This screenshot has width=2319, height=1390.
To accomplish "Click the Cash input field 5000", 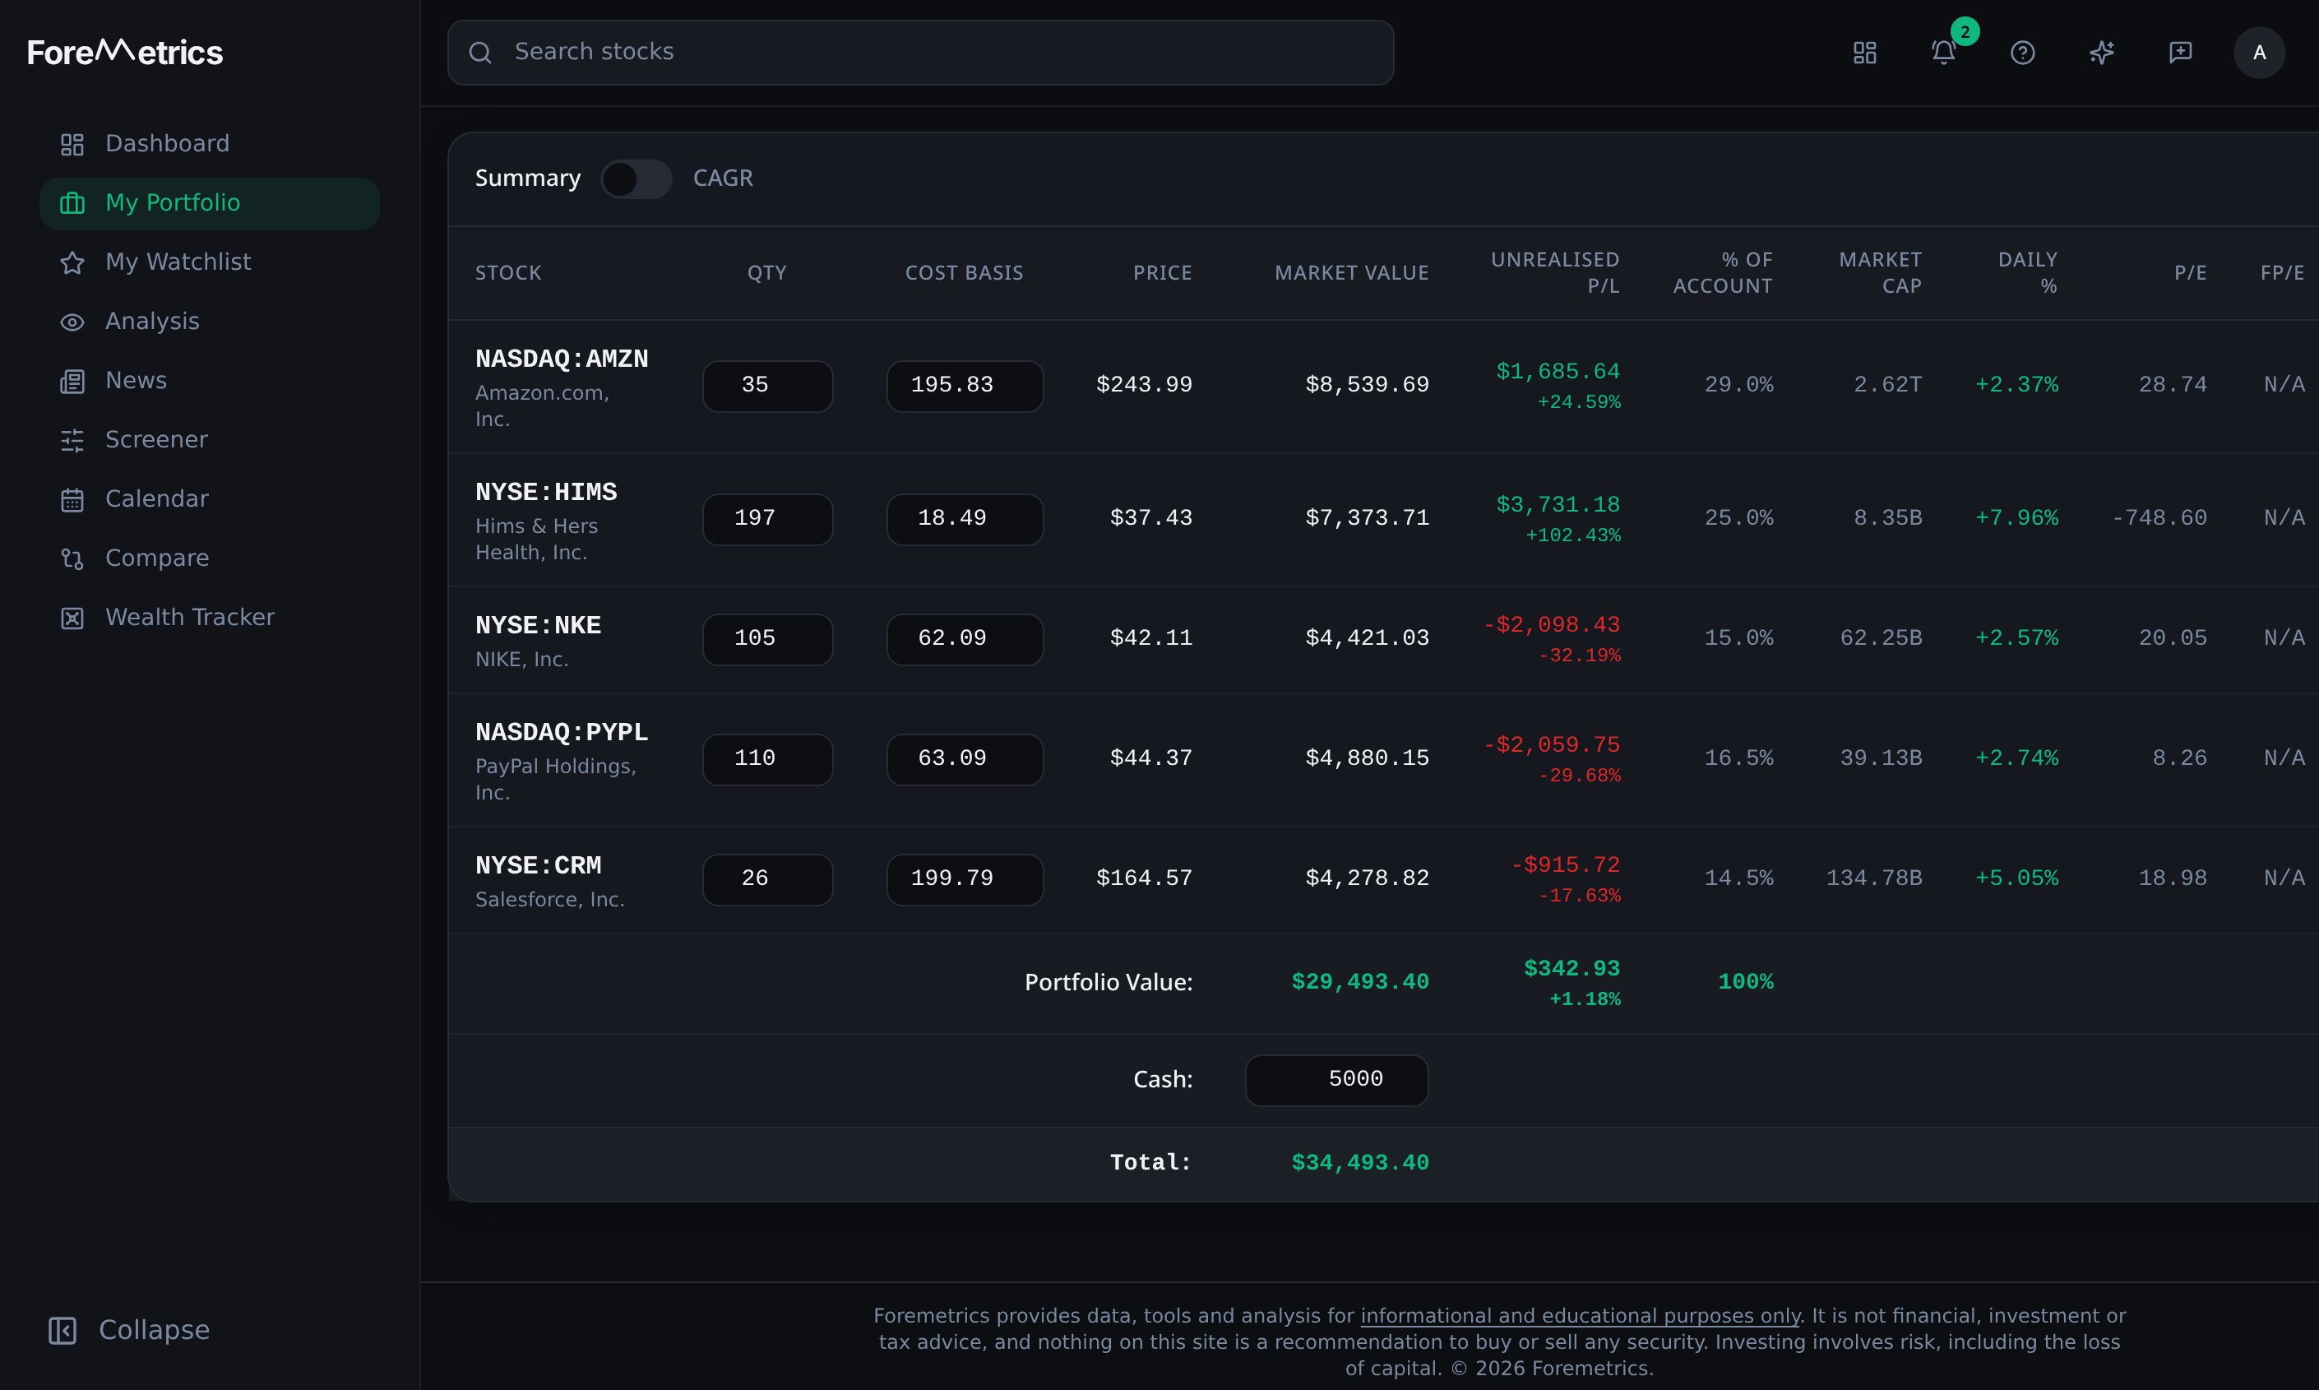I will [1336, 1080].
